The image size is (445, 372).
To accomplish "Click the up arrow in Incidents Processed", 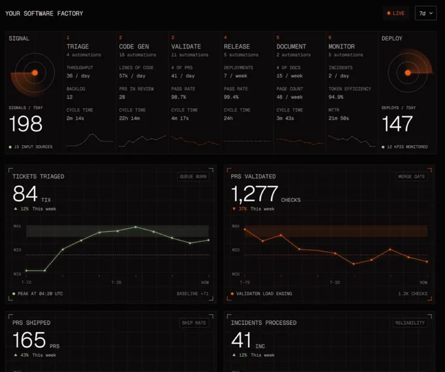I will click(x=234, y=355).
